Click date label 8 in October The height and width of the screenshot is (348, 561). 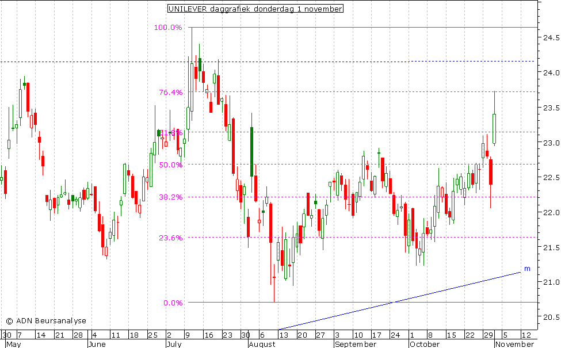point(430,335)
